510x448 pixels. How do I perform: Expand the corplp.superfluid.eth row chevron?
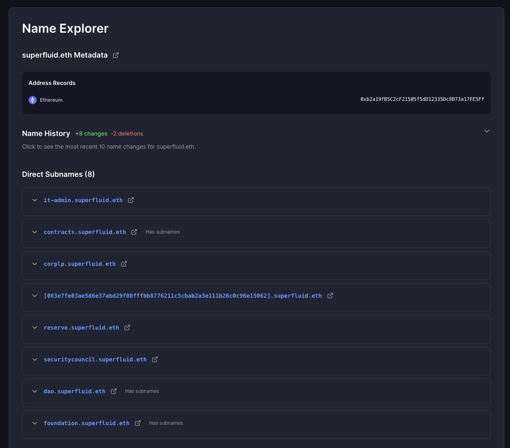35,264
